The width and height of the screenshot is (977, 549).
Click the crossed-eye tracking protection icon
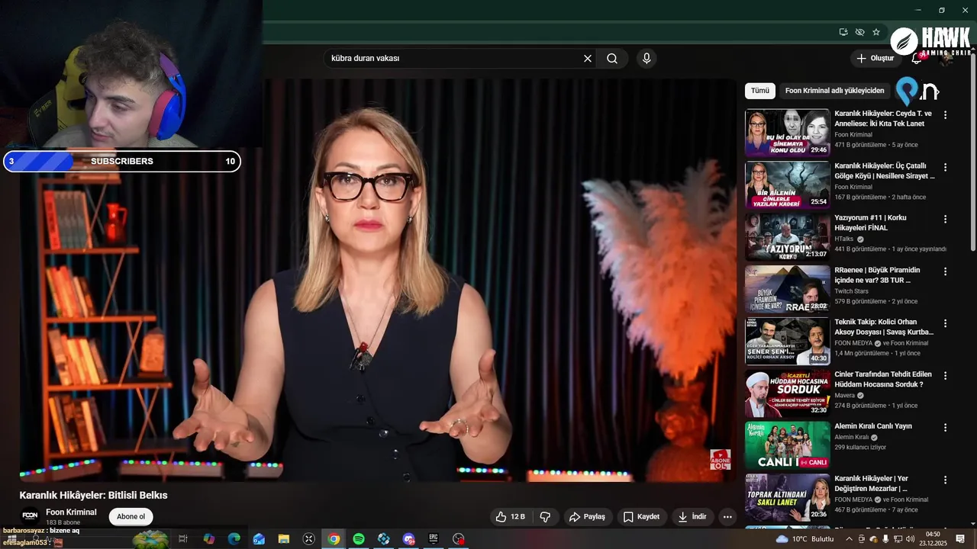pos(860,32)
